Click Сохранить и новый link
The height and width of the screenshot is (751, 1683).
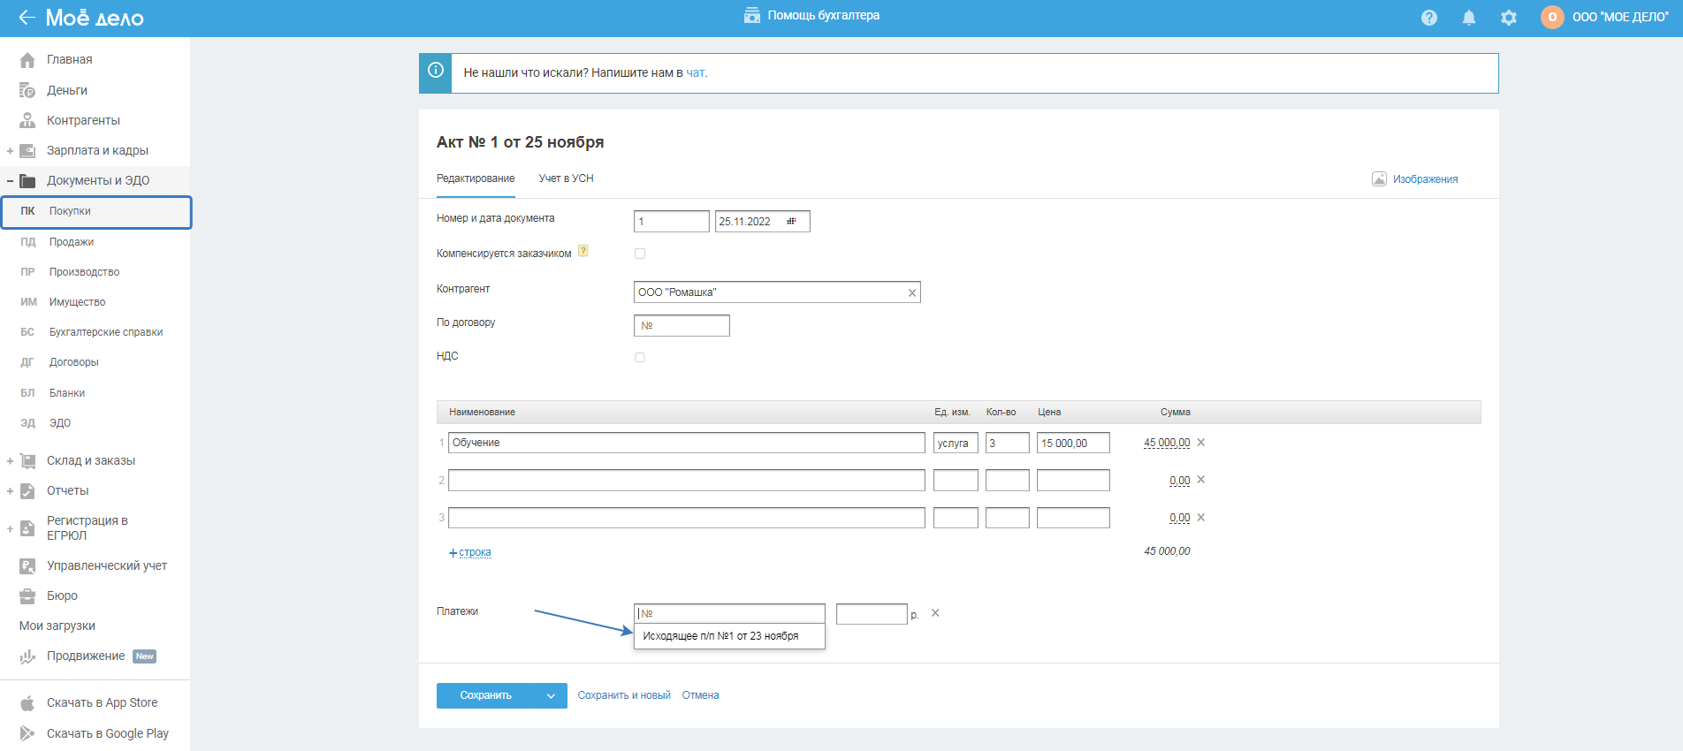coord(624,695)
